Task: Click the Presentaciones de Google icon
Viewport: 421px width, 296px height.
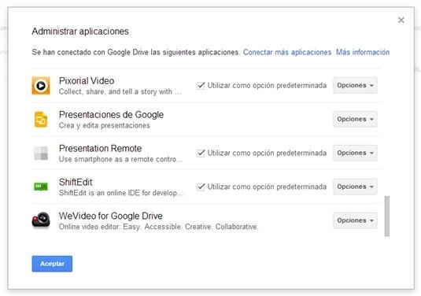Action: pyautogui.click(x=41, y=119)
